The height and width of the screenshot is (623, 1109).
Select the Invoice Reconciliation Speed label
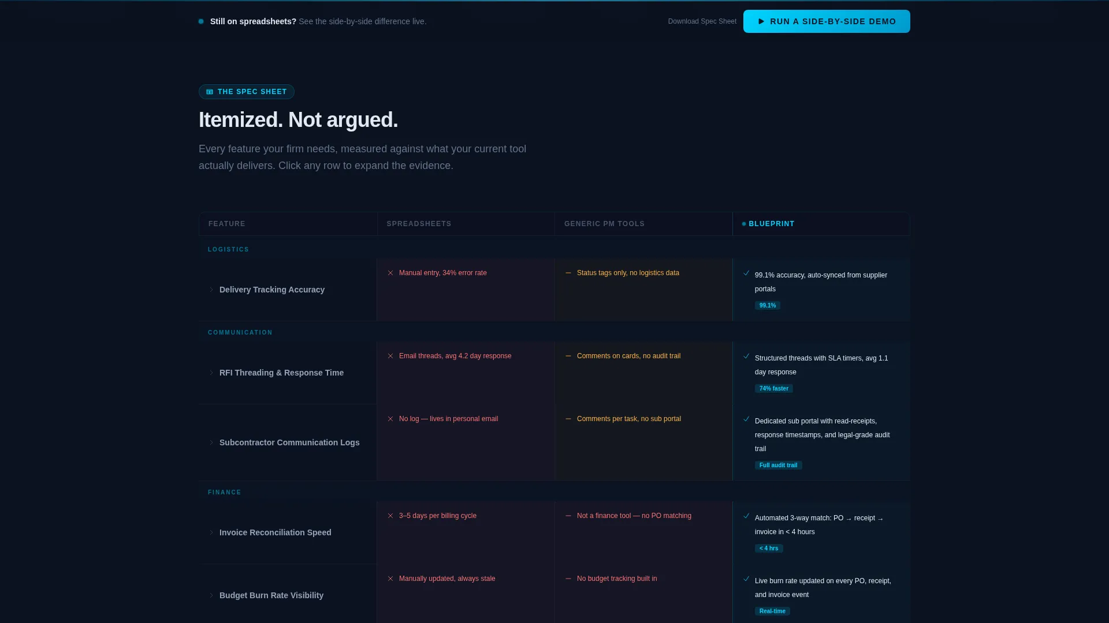click(x=276, y=532)
